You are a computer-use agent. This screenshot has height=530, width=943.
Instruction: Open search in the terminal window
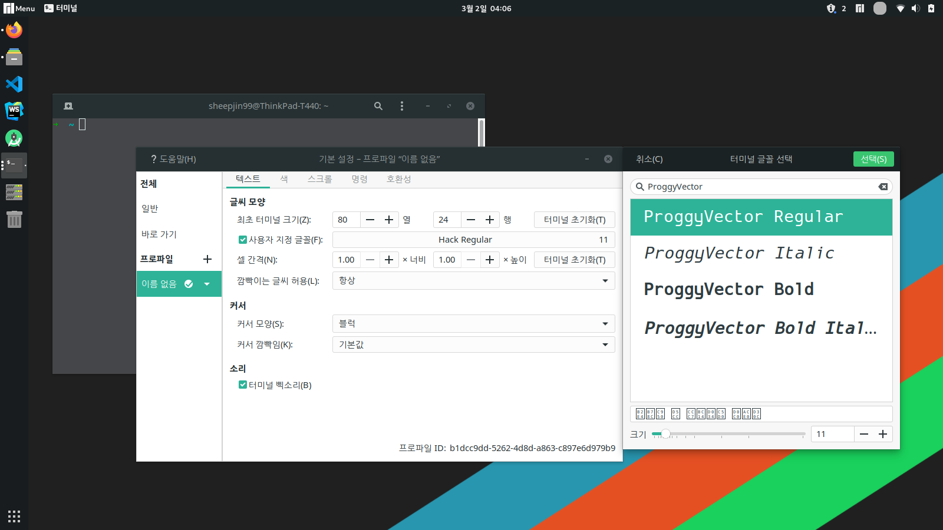pos(378,106)
